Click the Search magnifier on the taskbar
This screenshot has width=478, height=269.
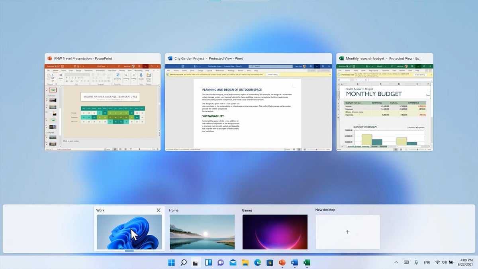click(x=184, y=262)
